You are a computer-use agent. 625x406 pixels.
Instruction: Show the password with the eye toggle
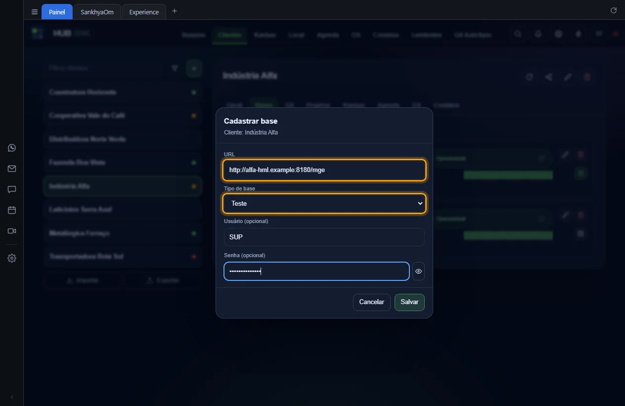click(418, 271)
